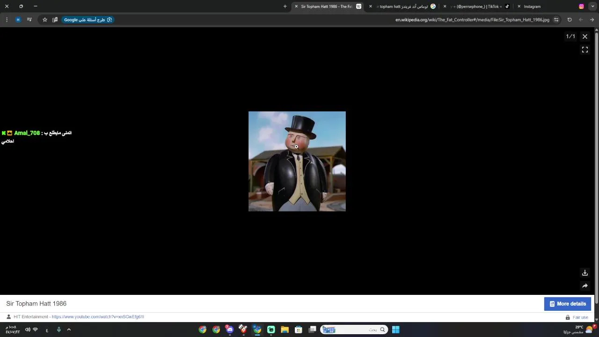Click the 1/1 image counter
This screenshot has height=337, width=599.
click(x=570, y=37)
